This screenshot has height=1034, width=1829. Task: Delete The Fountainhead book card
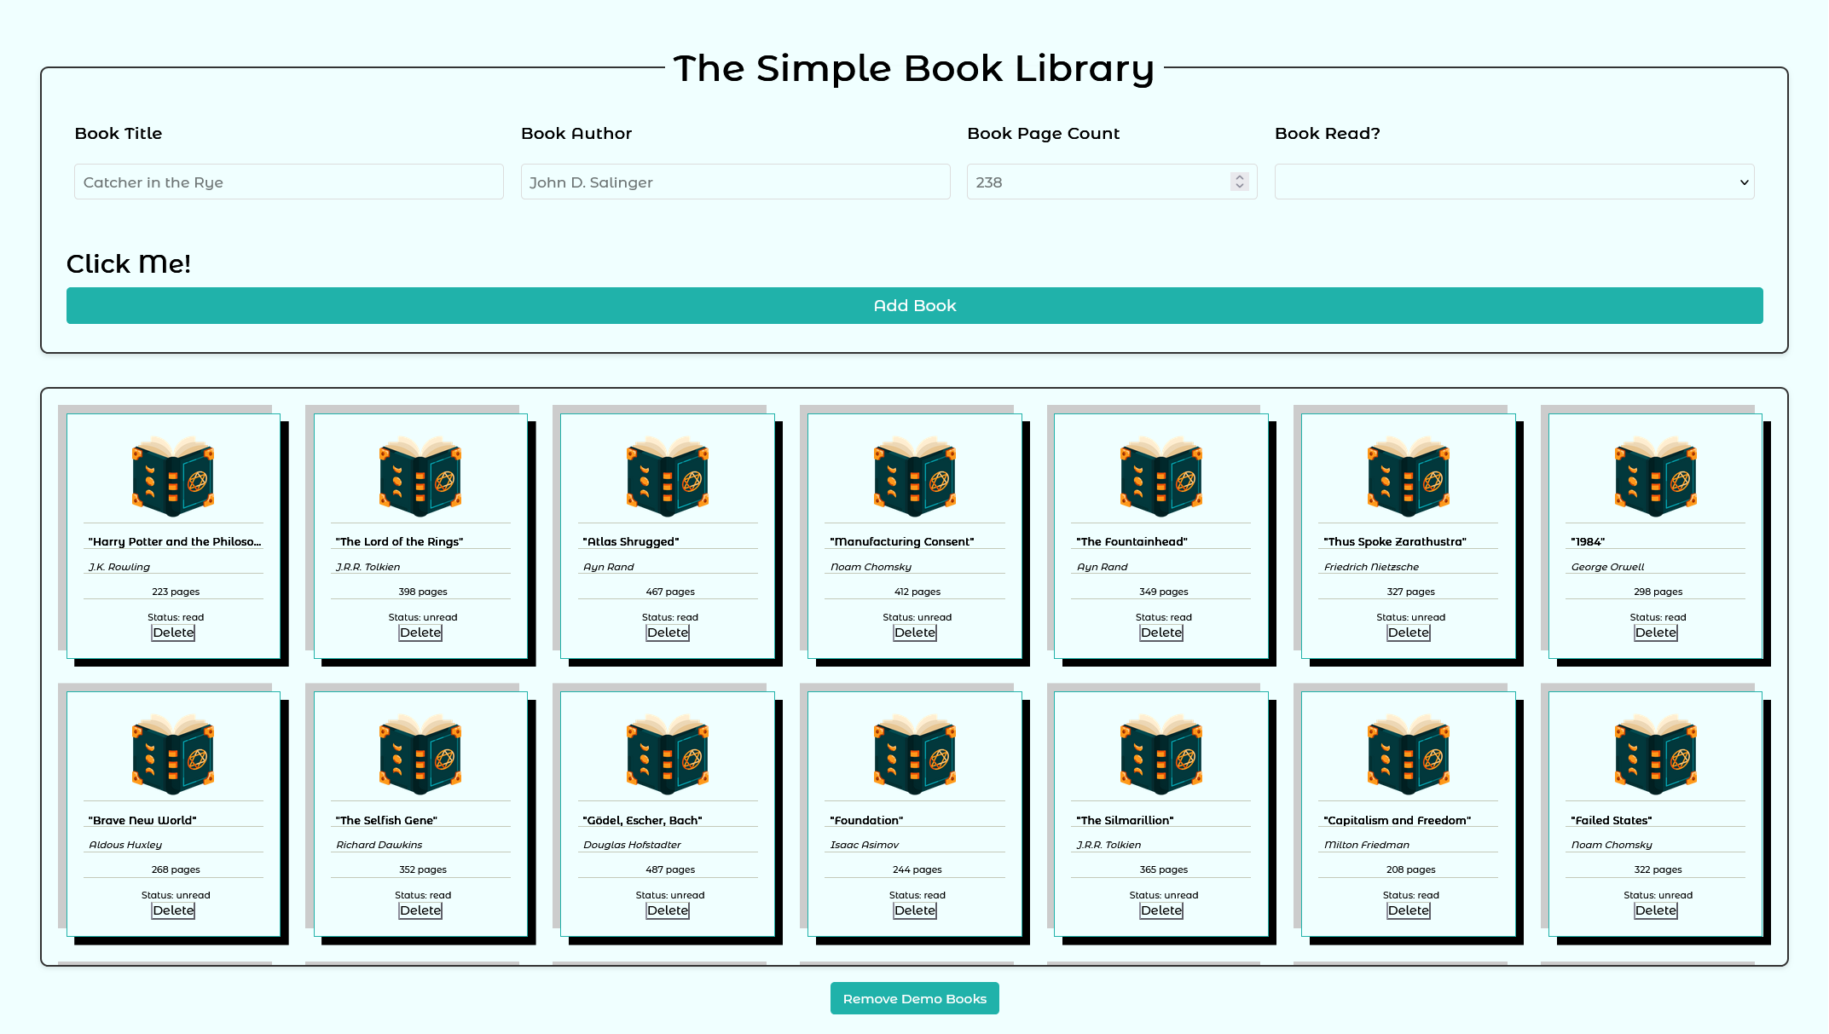1160,633
